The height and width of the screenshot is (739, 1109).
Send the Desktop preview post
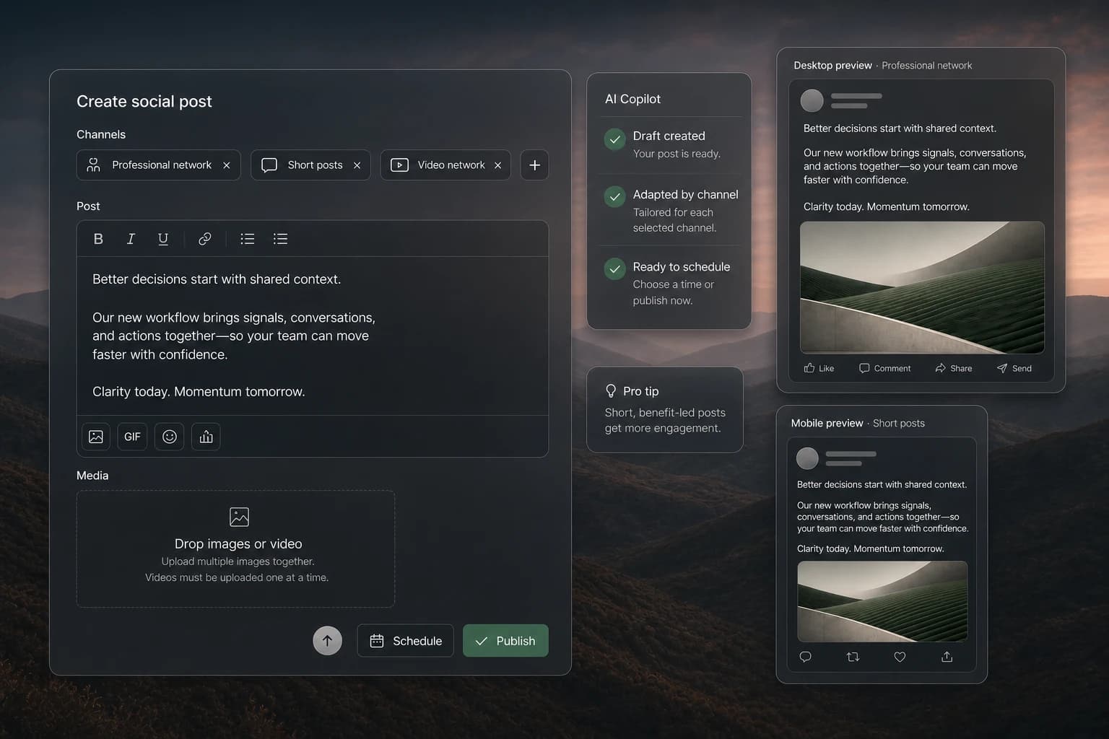(1014, 368)
